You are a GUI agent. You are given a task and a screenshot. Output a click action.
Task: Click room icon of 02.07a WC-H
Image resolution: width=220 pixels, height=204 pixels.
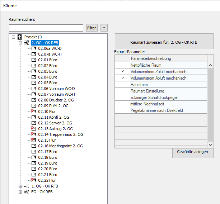point(34,54)
